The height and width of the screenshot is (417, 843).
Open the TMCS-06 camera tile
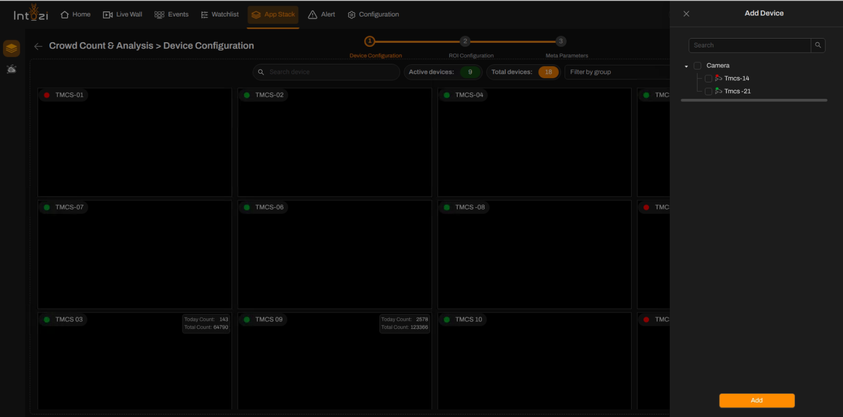click(335, 255)
